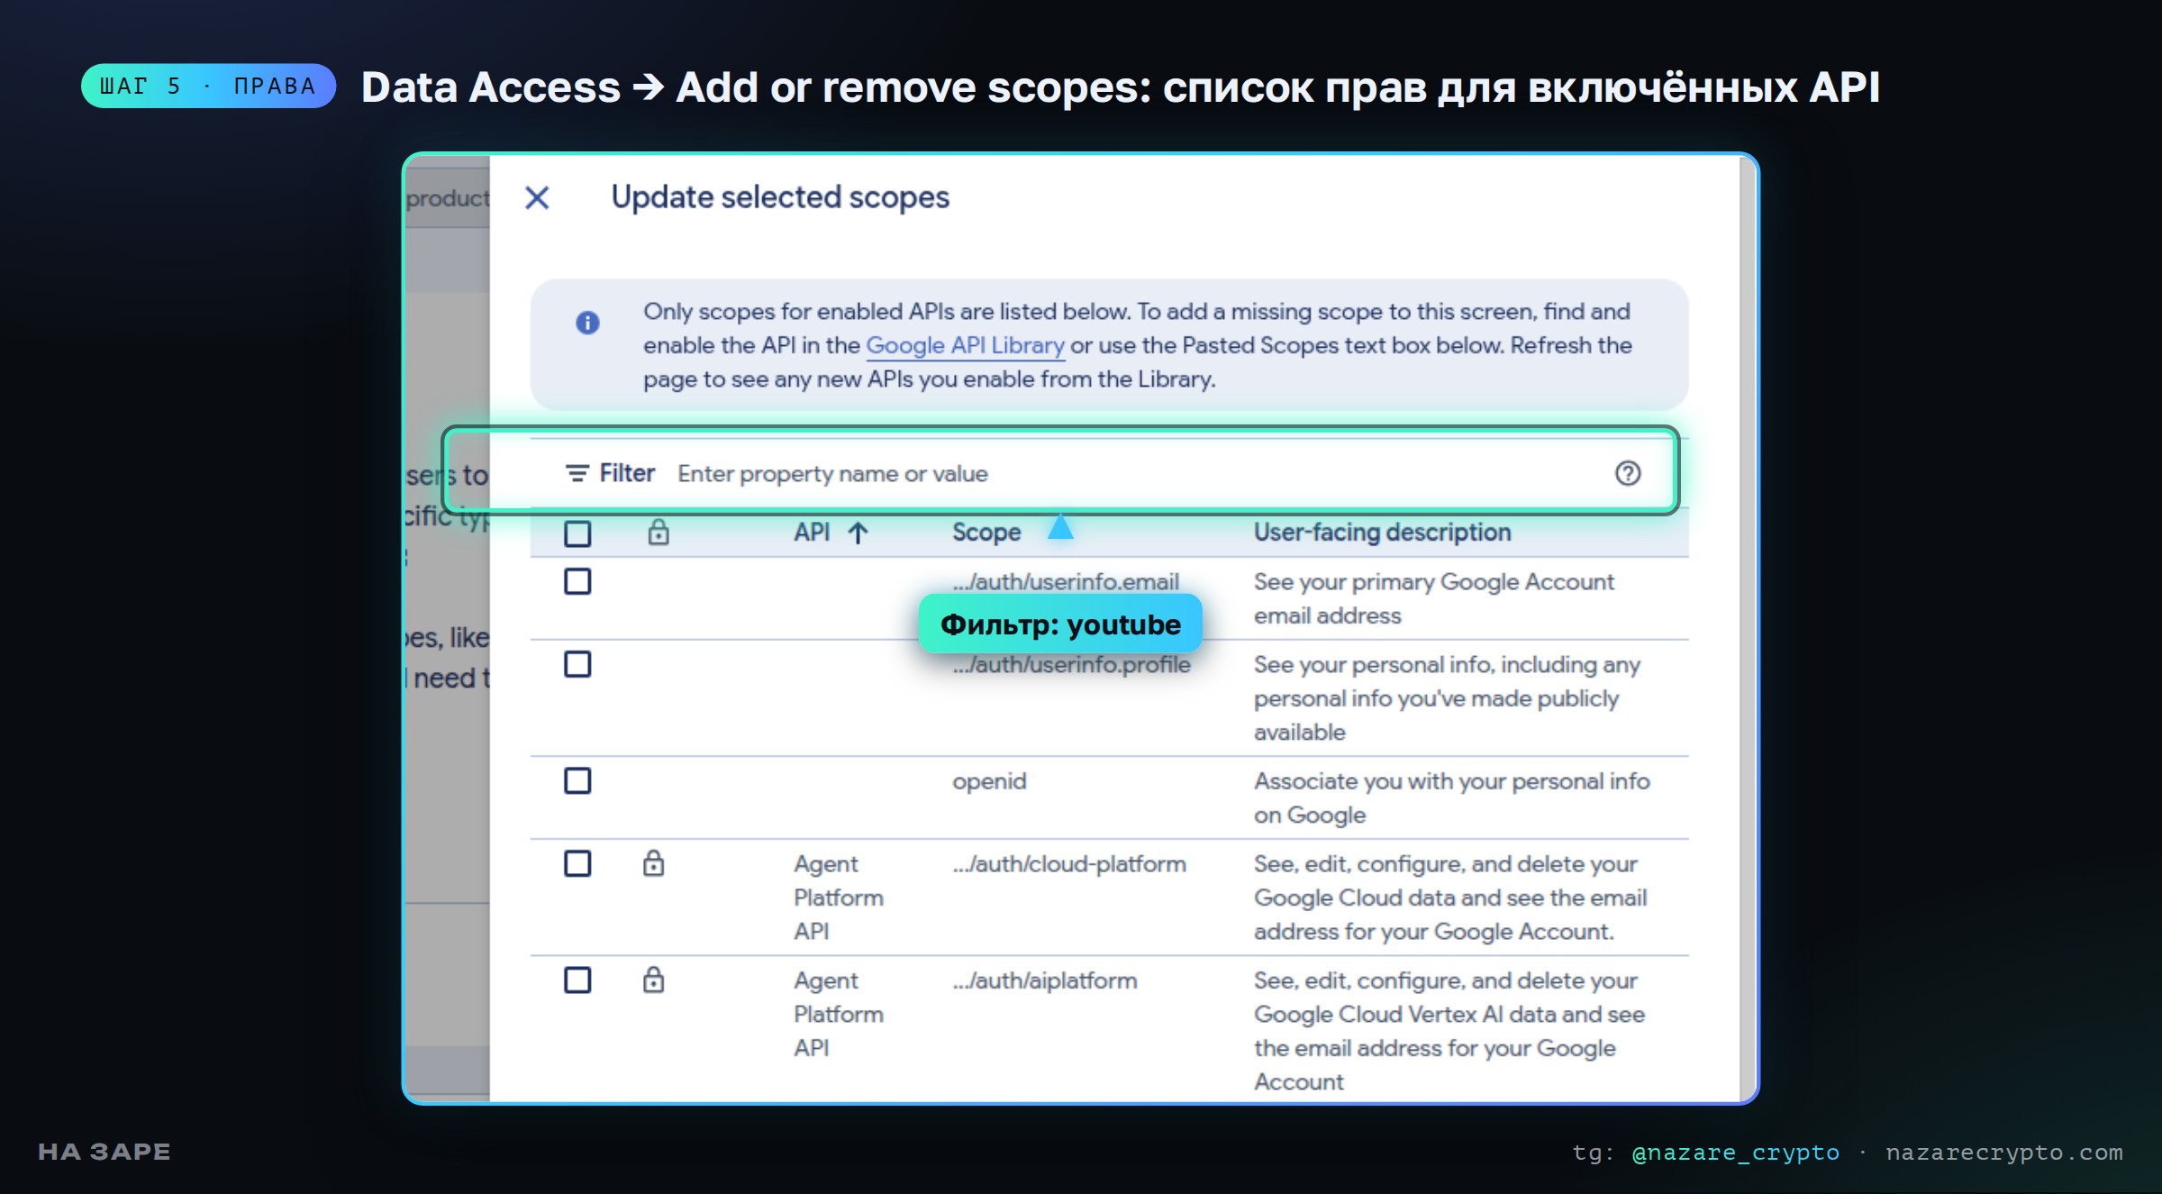
Task: Select the .../auth/userinfo.email scope text
Action: click(1066, 581)
